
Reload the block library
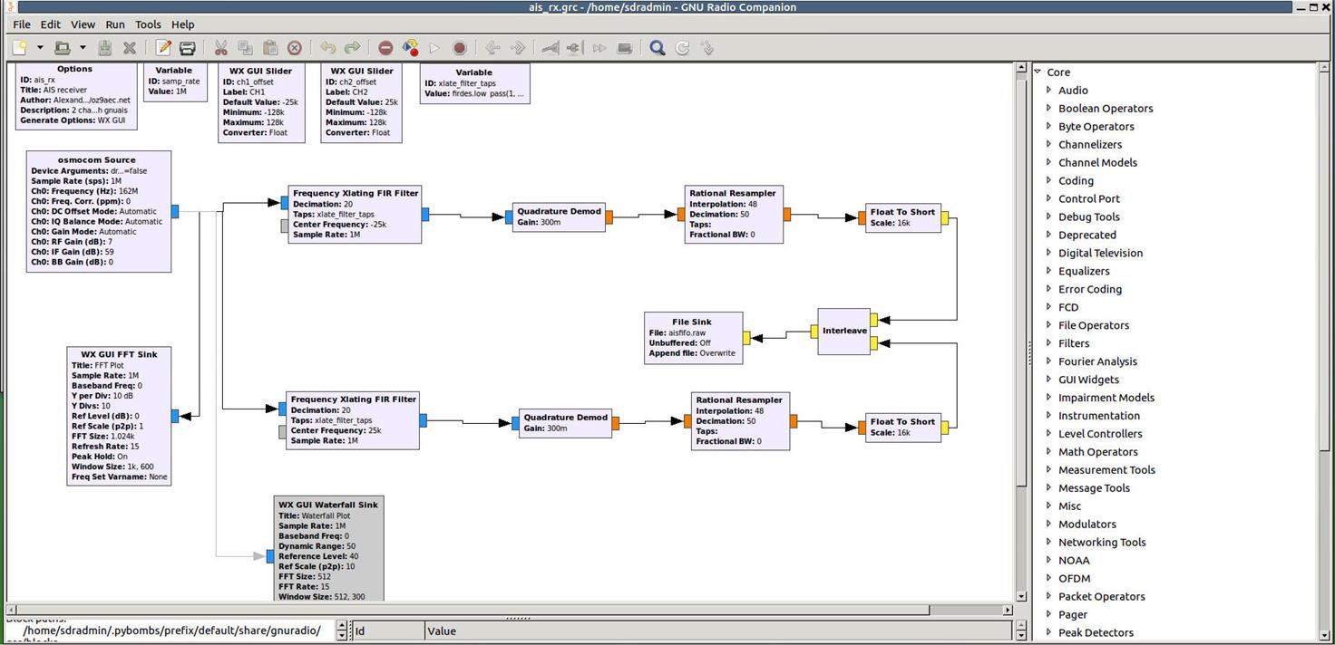click(682, 48)
